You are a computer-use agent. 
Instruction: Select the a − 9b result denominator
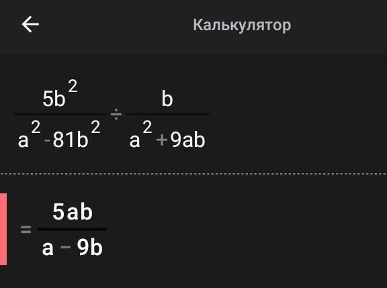(72, 248)
